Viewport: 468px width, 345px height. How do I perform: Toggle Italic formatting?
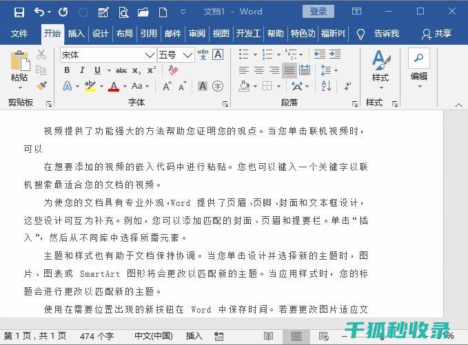[82, 70]
